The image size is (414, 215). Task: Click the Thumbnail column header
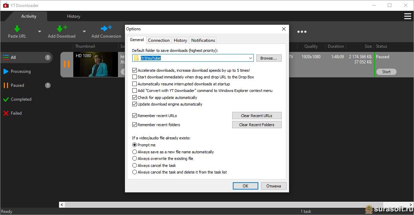(85, 46)
